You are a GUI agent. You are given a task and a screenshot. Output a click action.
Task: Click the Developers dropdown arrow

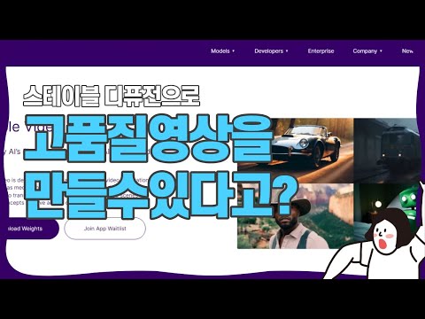287,51
